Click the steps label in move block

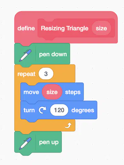(73, 92)
